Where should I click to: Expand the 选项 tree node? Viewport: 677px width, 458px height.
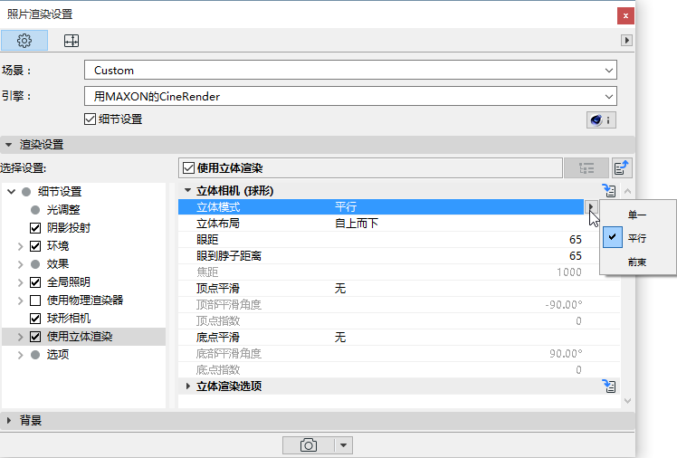tap(20, 355)
